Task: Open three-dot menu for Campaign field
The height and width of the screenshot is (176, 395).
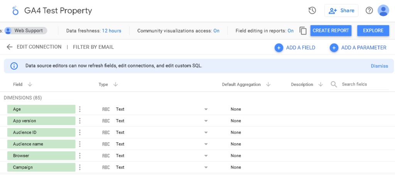Action: (x=79, y=167)
